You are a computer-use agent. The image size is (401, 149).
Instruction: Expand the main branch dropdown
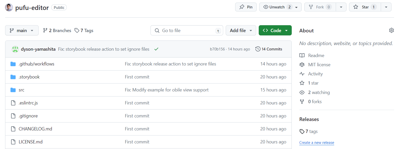[x=22, y=30]
